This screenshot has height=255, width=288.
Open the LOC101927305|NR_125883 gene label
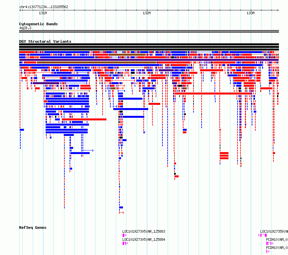pyautogui.click(x=144, y=231)
